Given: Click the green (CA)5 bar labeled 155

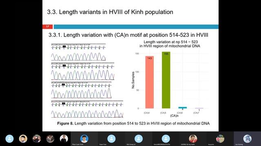Looking at the screenshot, I should tap(166, 80).
